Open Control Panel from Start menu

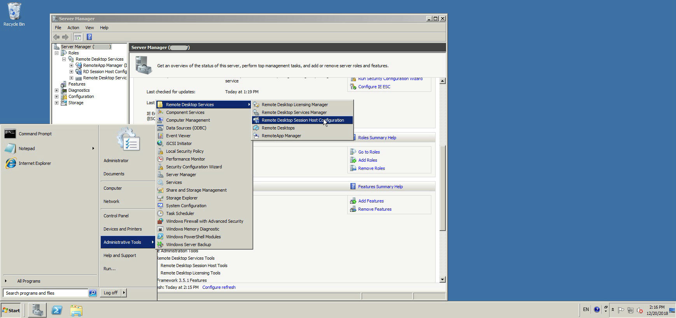tap(116, 216)
